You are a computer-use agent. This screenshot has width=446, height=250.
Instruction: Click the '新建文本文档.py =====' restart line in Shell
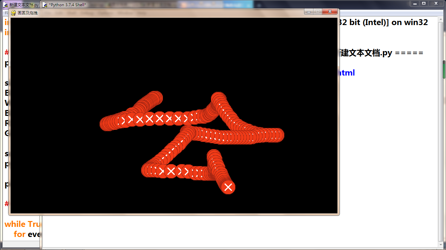point(381,53)
